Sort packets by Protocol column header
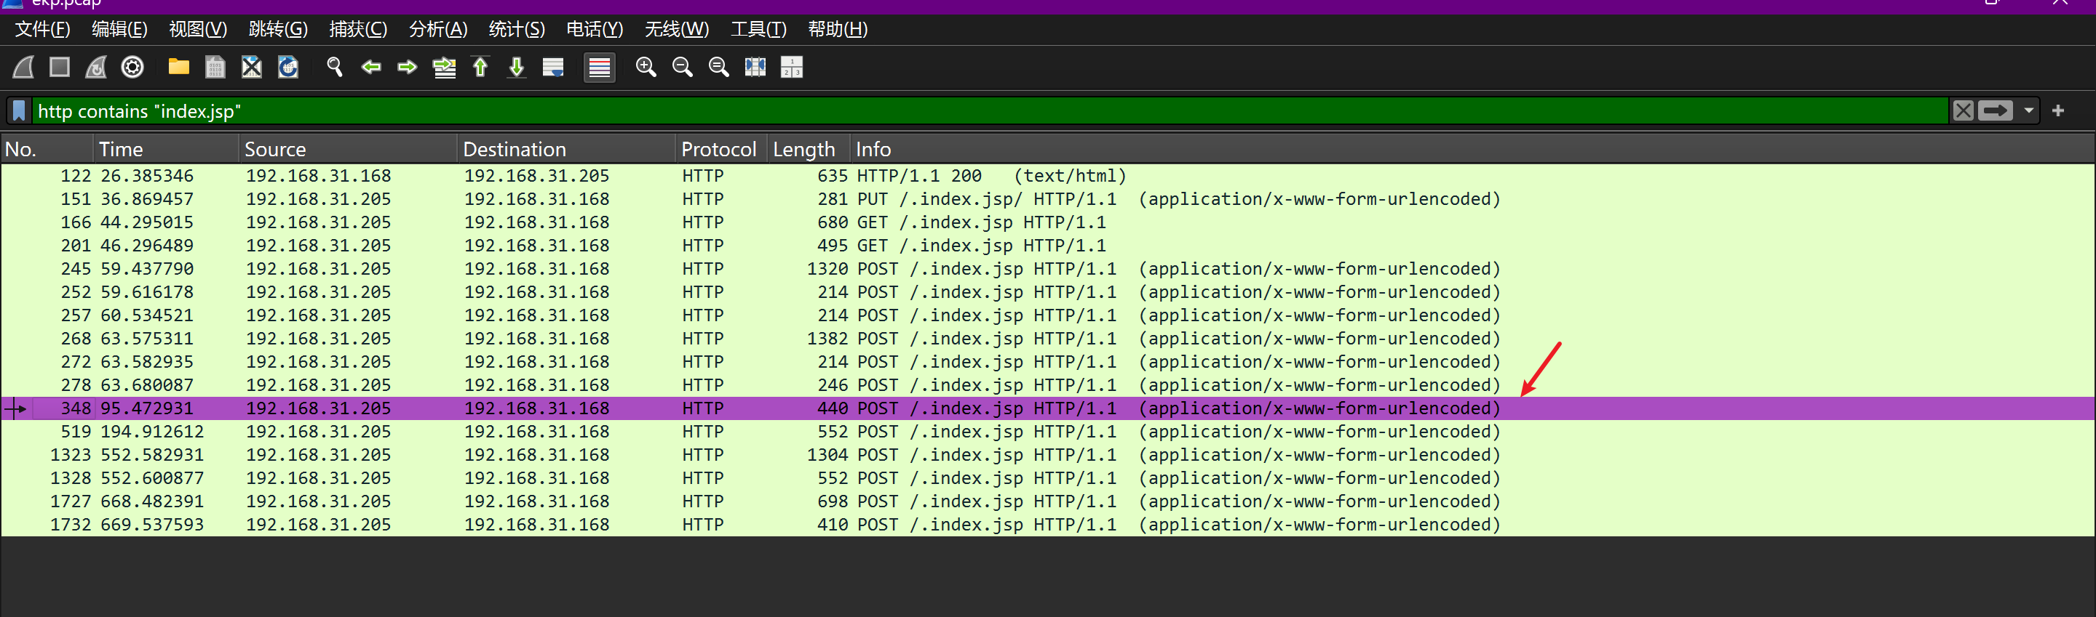 tap(718, 150)
